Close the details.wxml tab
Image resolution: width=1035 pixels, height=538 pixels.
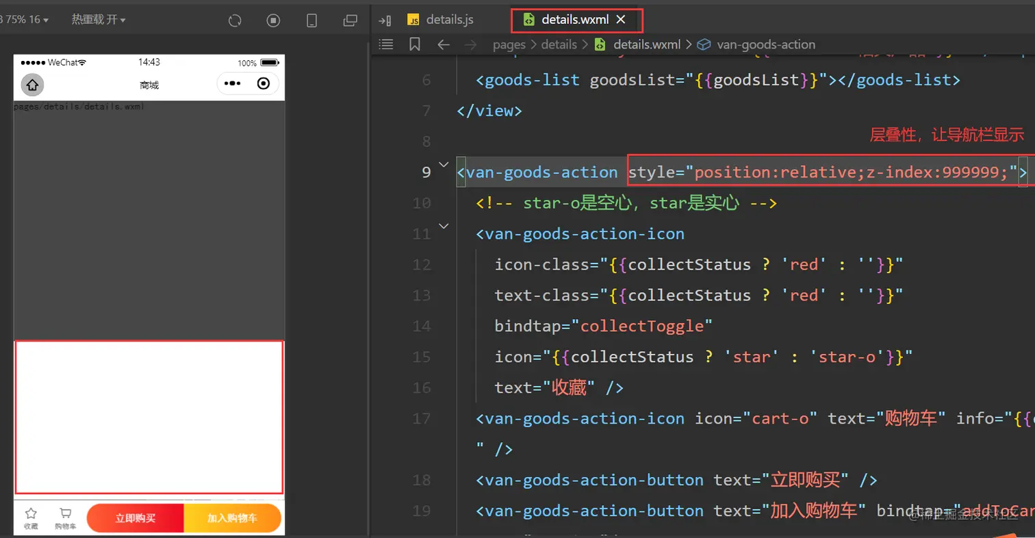[x=621, y=20]
